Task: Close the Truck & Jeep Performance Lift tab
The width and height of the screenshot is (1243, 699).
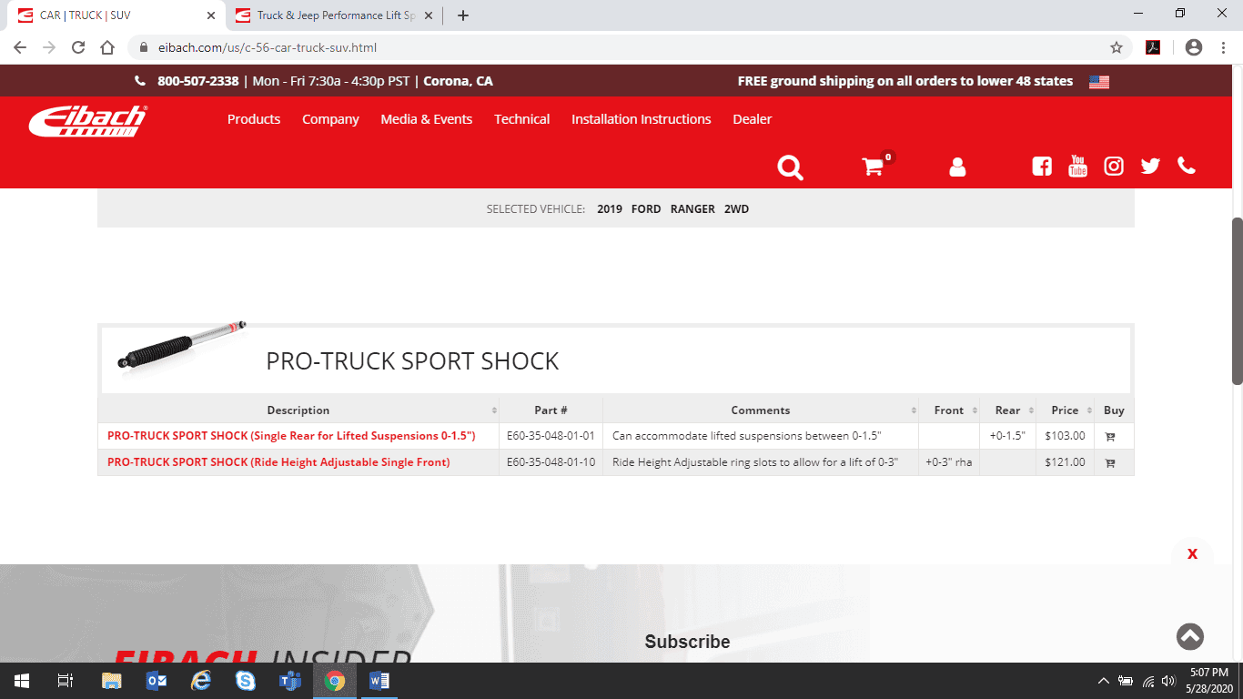Action: tap(429, 15)
